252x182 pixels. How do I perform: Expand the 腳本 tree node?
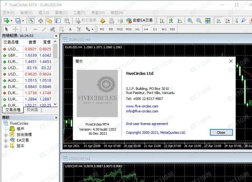pos(6,146)
